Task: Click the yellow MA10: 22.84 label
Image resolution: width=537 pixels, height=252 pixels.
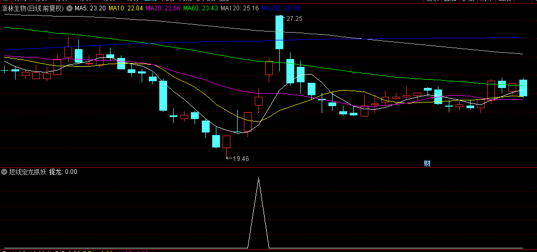Action: 125,8
